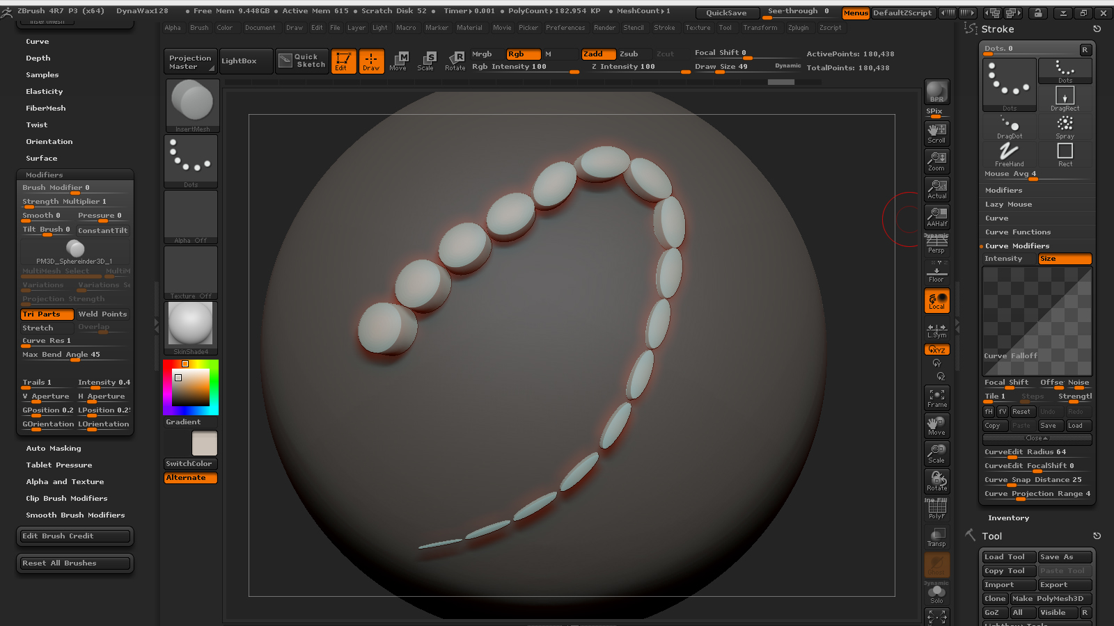Select the DragDot stroke type
1114x626 pixels.
(1010, 127)
